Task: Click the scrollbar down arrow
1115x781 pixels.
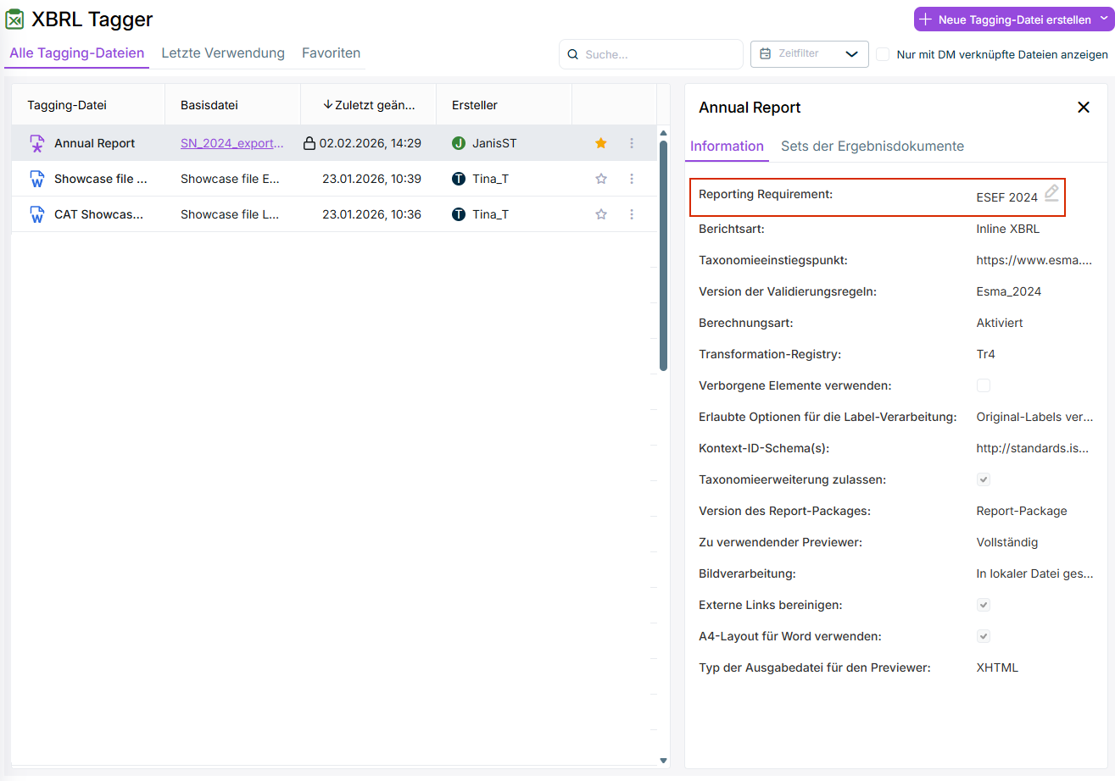Action: (663, 761)
